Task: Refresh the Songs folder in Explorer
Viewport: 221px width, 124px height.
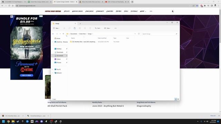Action: (x=139, y=34)
